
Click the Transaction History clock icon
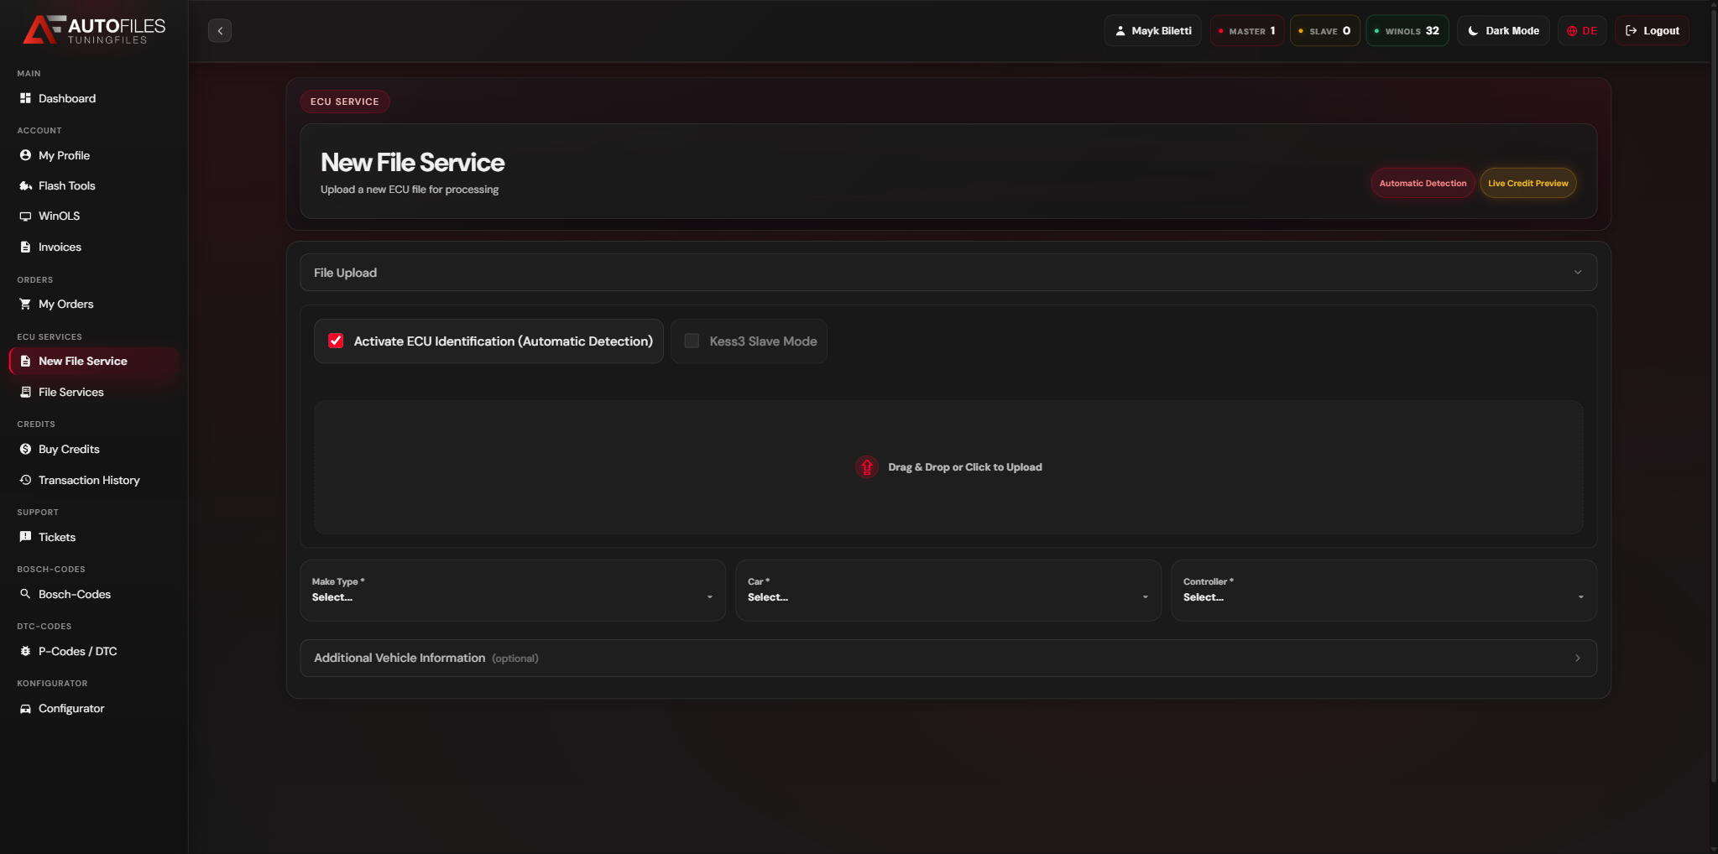[x=25, y=480]
